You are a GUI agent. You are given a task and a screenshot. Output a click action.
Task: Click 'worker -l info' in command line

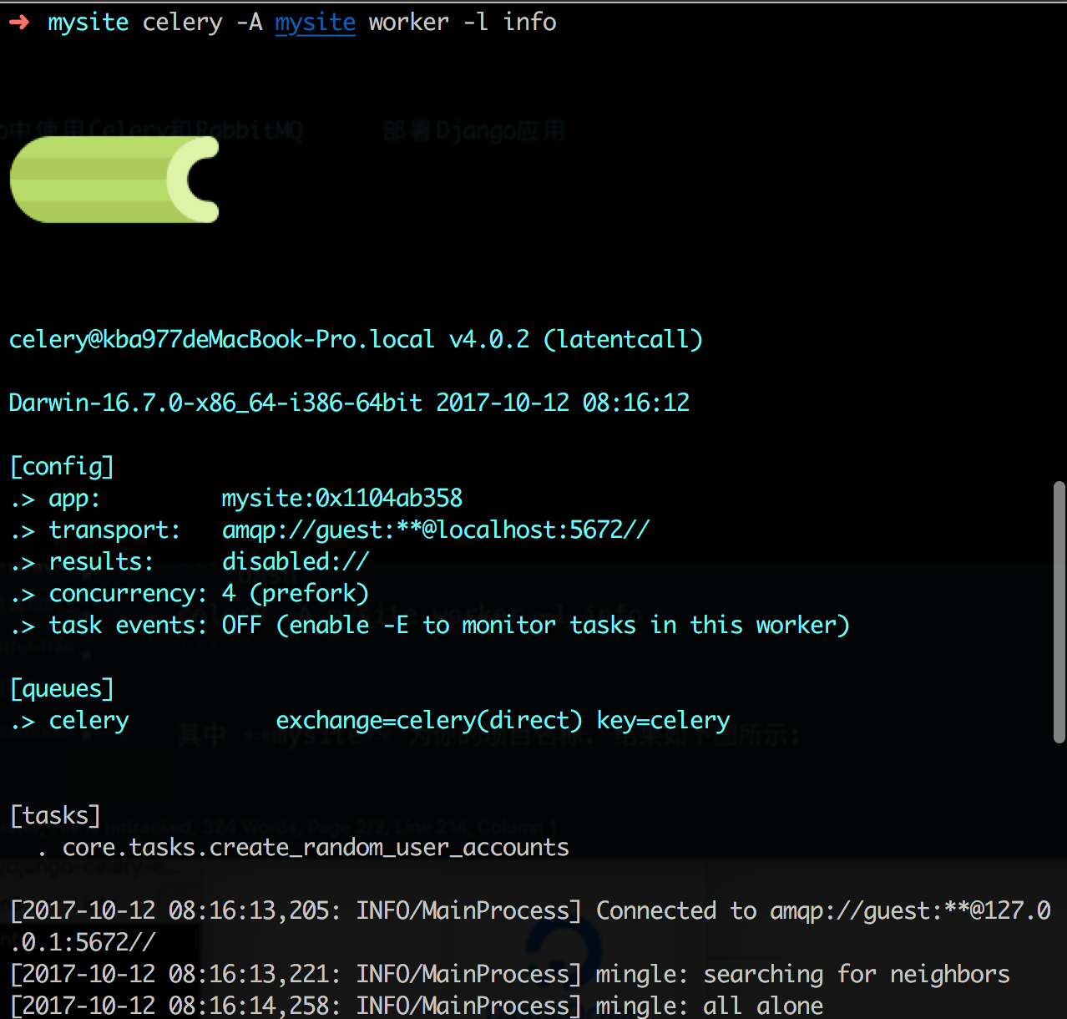click(463, 23)
